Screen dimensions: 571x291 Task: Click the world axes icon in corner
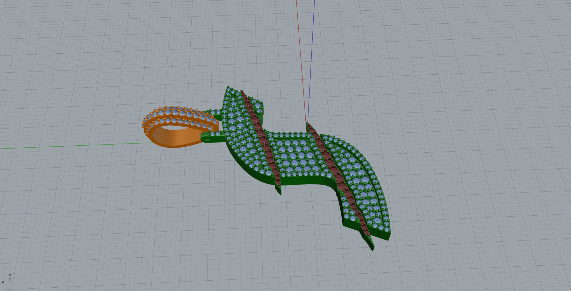[6, 279]
